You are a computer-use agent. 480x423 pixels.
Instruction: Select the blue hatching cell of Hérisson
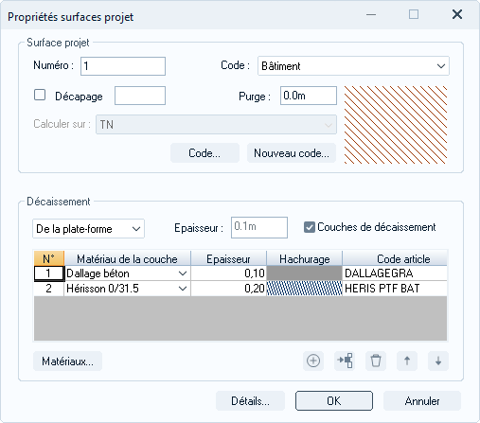(x=304, y=289)
